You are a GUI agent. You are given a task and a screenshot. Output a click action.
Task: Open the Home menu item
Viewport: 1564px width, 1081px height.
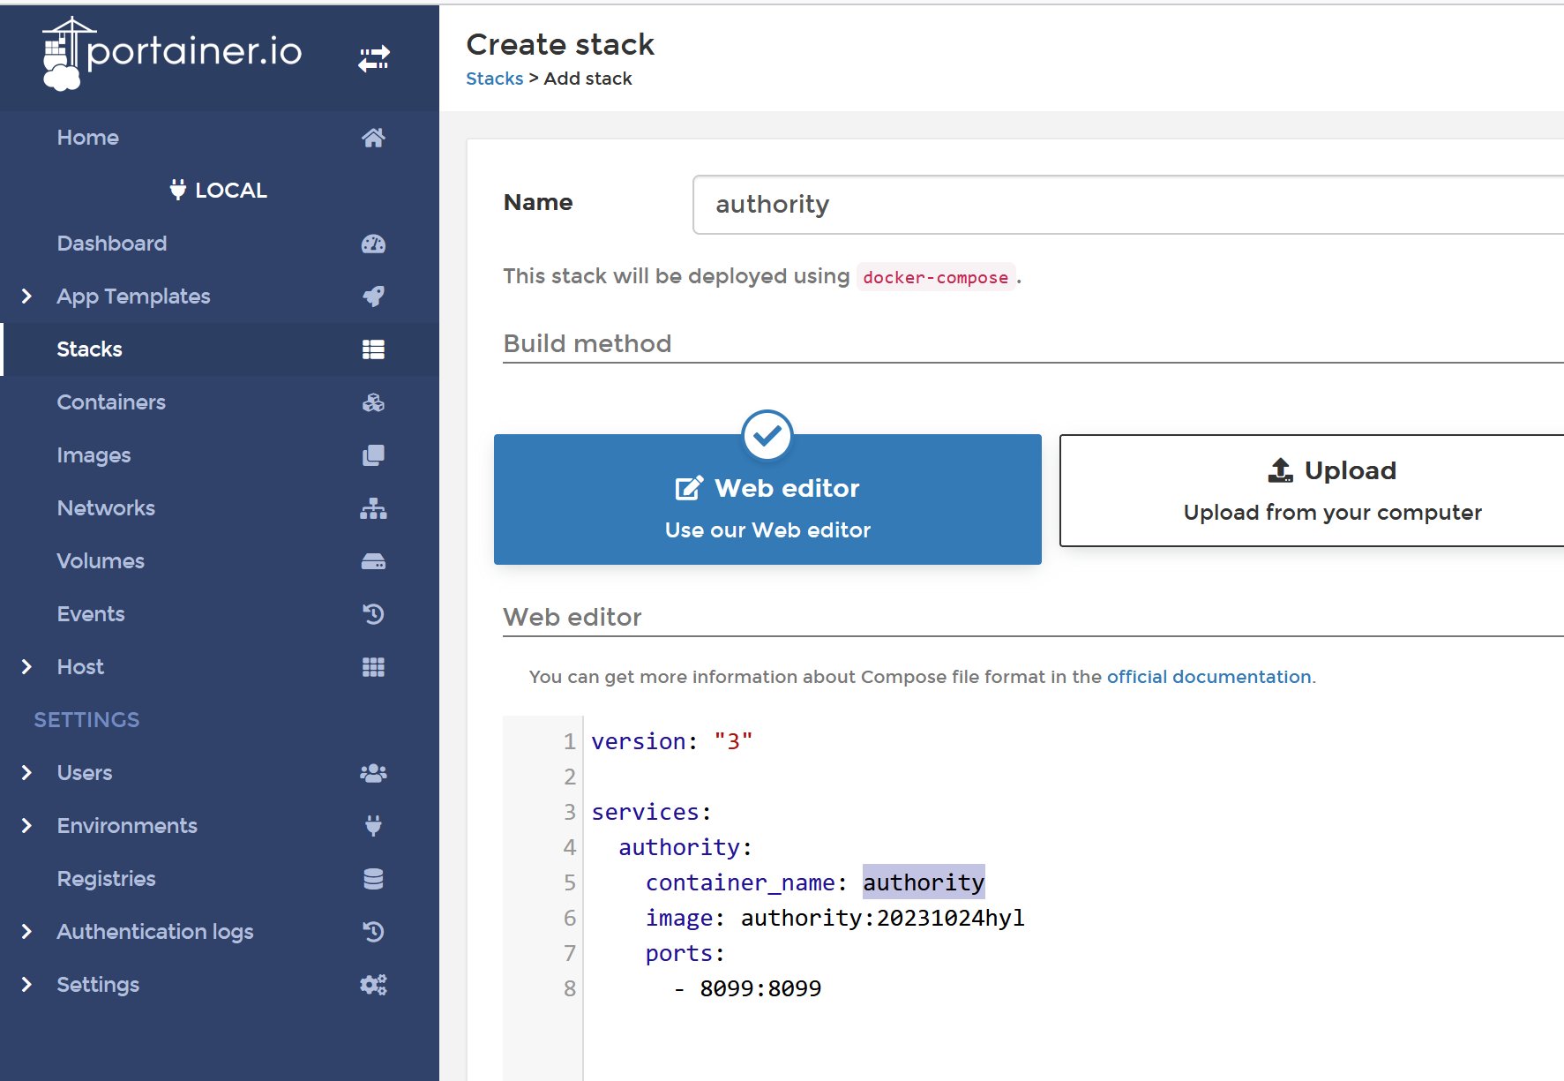coord(220,138)
